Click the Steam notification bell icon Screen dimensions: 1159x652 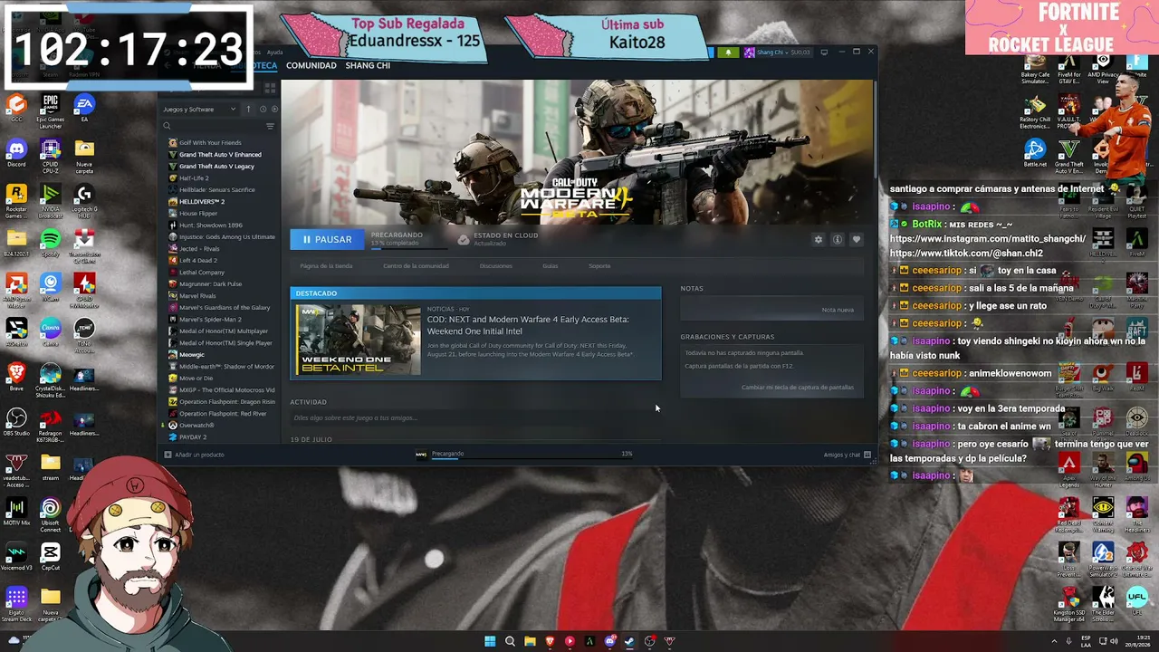coord(728,53)
